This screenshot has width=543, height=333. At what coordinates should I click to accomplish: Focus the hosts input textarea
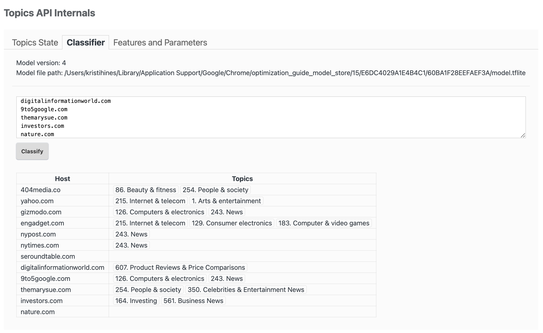271,117
